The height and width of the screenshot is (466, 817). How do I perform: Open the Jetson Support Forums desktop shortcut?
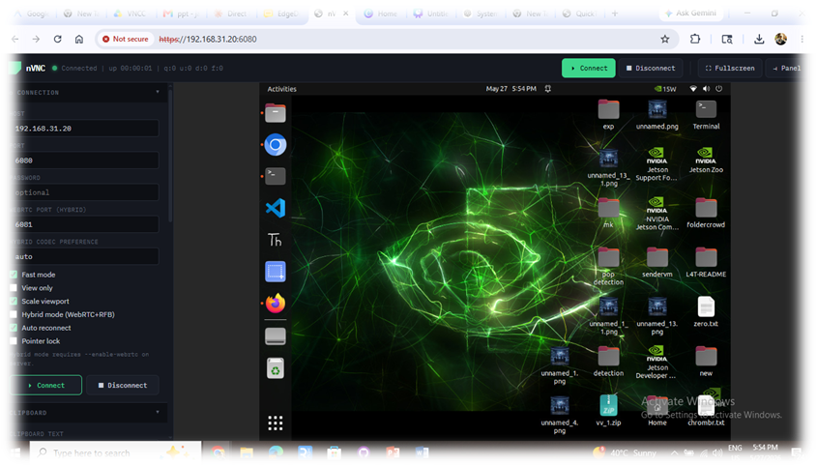point(657,164)
